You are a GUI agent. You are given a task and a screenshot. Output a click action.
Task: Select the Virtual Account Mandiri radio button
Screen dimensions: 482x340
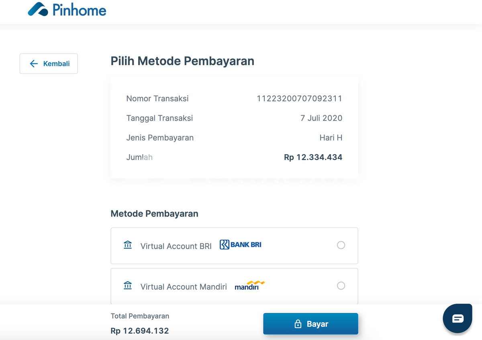click(341, 286)
